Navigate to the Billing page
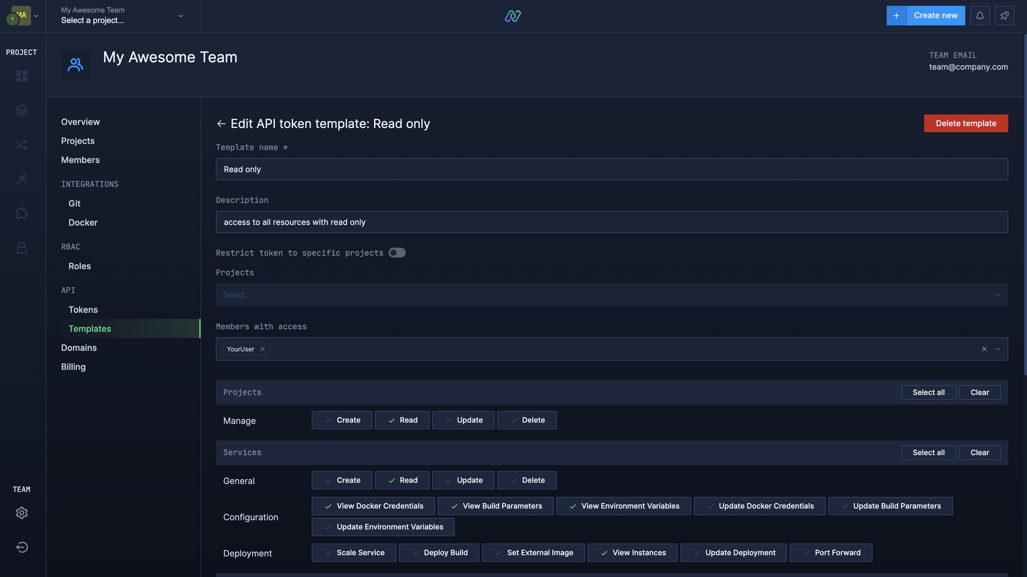Viewport: 1027px width, 577px height. coord(73,366)
